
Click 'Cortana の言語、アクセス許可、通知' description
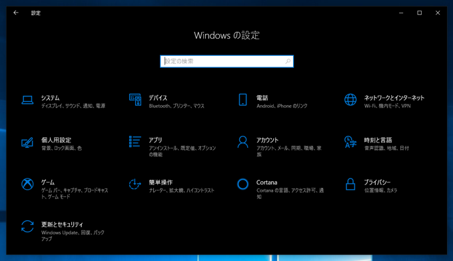coord(290,194)
